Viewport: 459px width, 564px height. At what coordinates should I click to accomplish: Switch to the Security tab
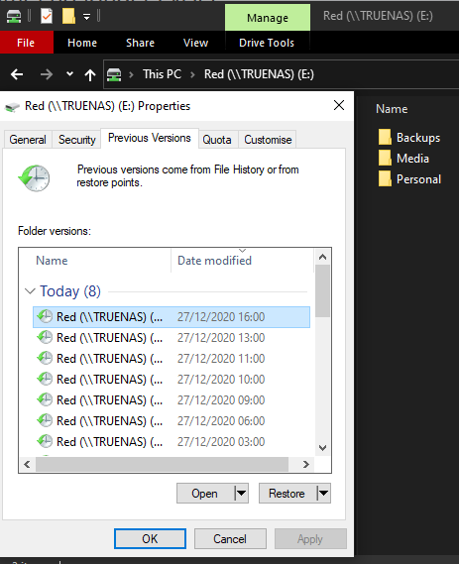[x=77, y=140]
